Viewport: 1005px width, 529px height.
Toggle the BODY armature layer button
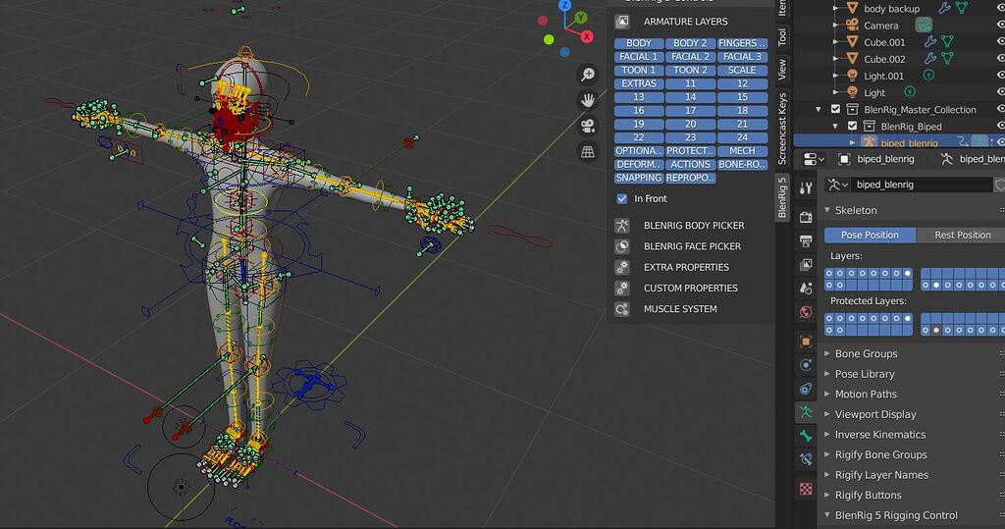[639, 43]
